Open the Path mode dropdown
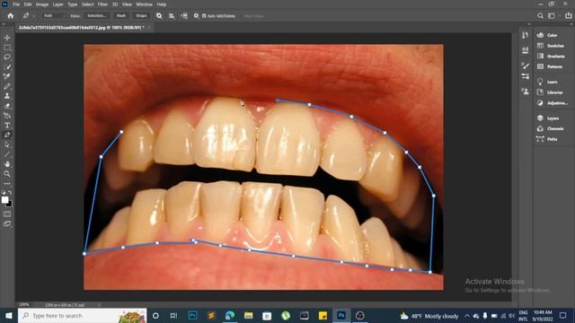Viewport: 575px width, 323px height. [x=54, y=16]
